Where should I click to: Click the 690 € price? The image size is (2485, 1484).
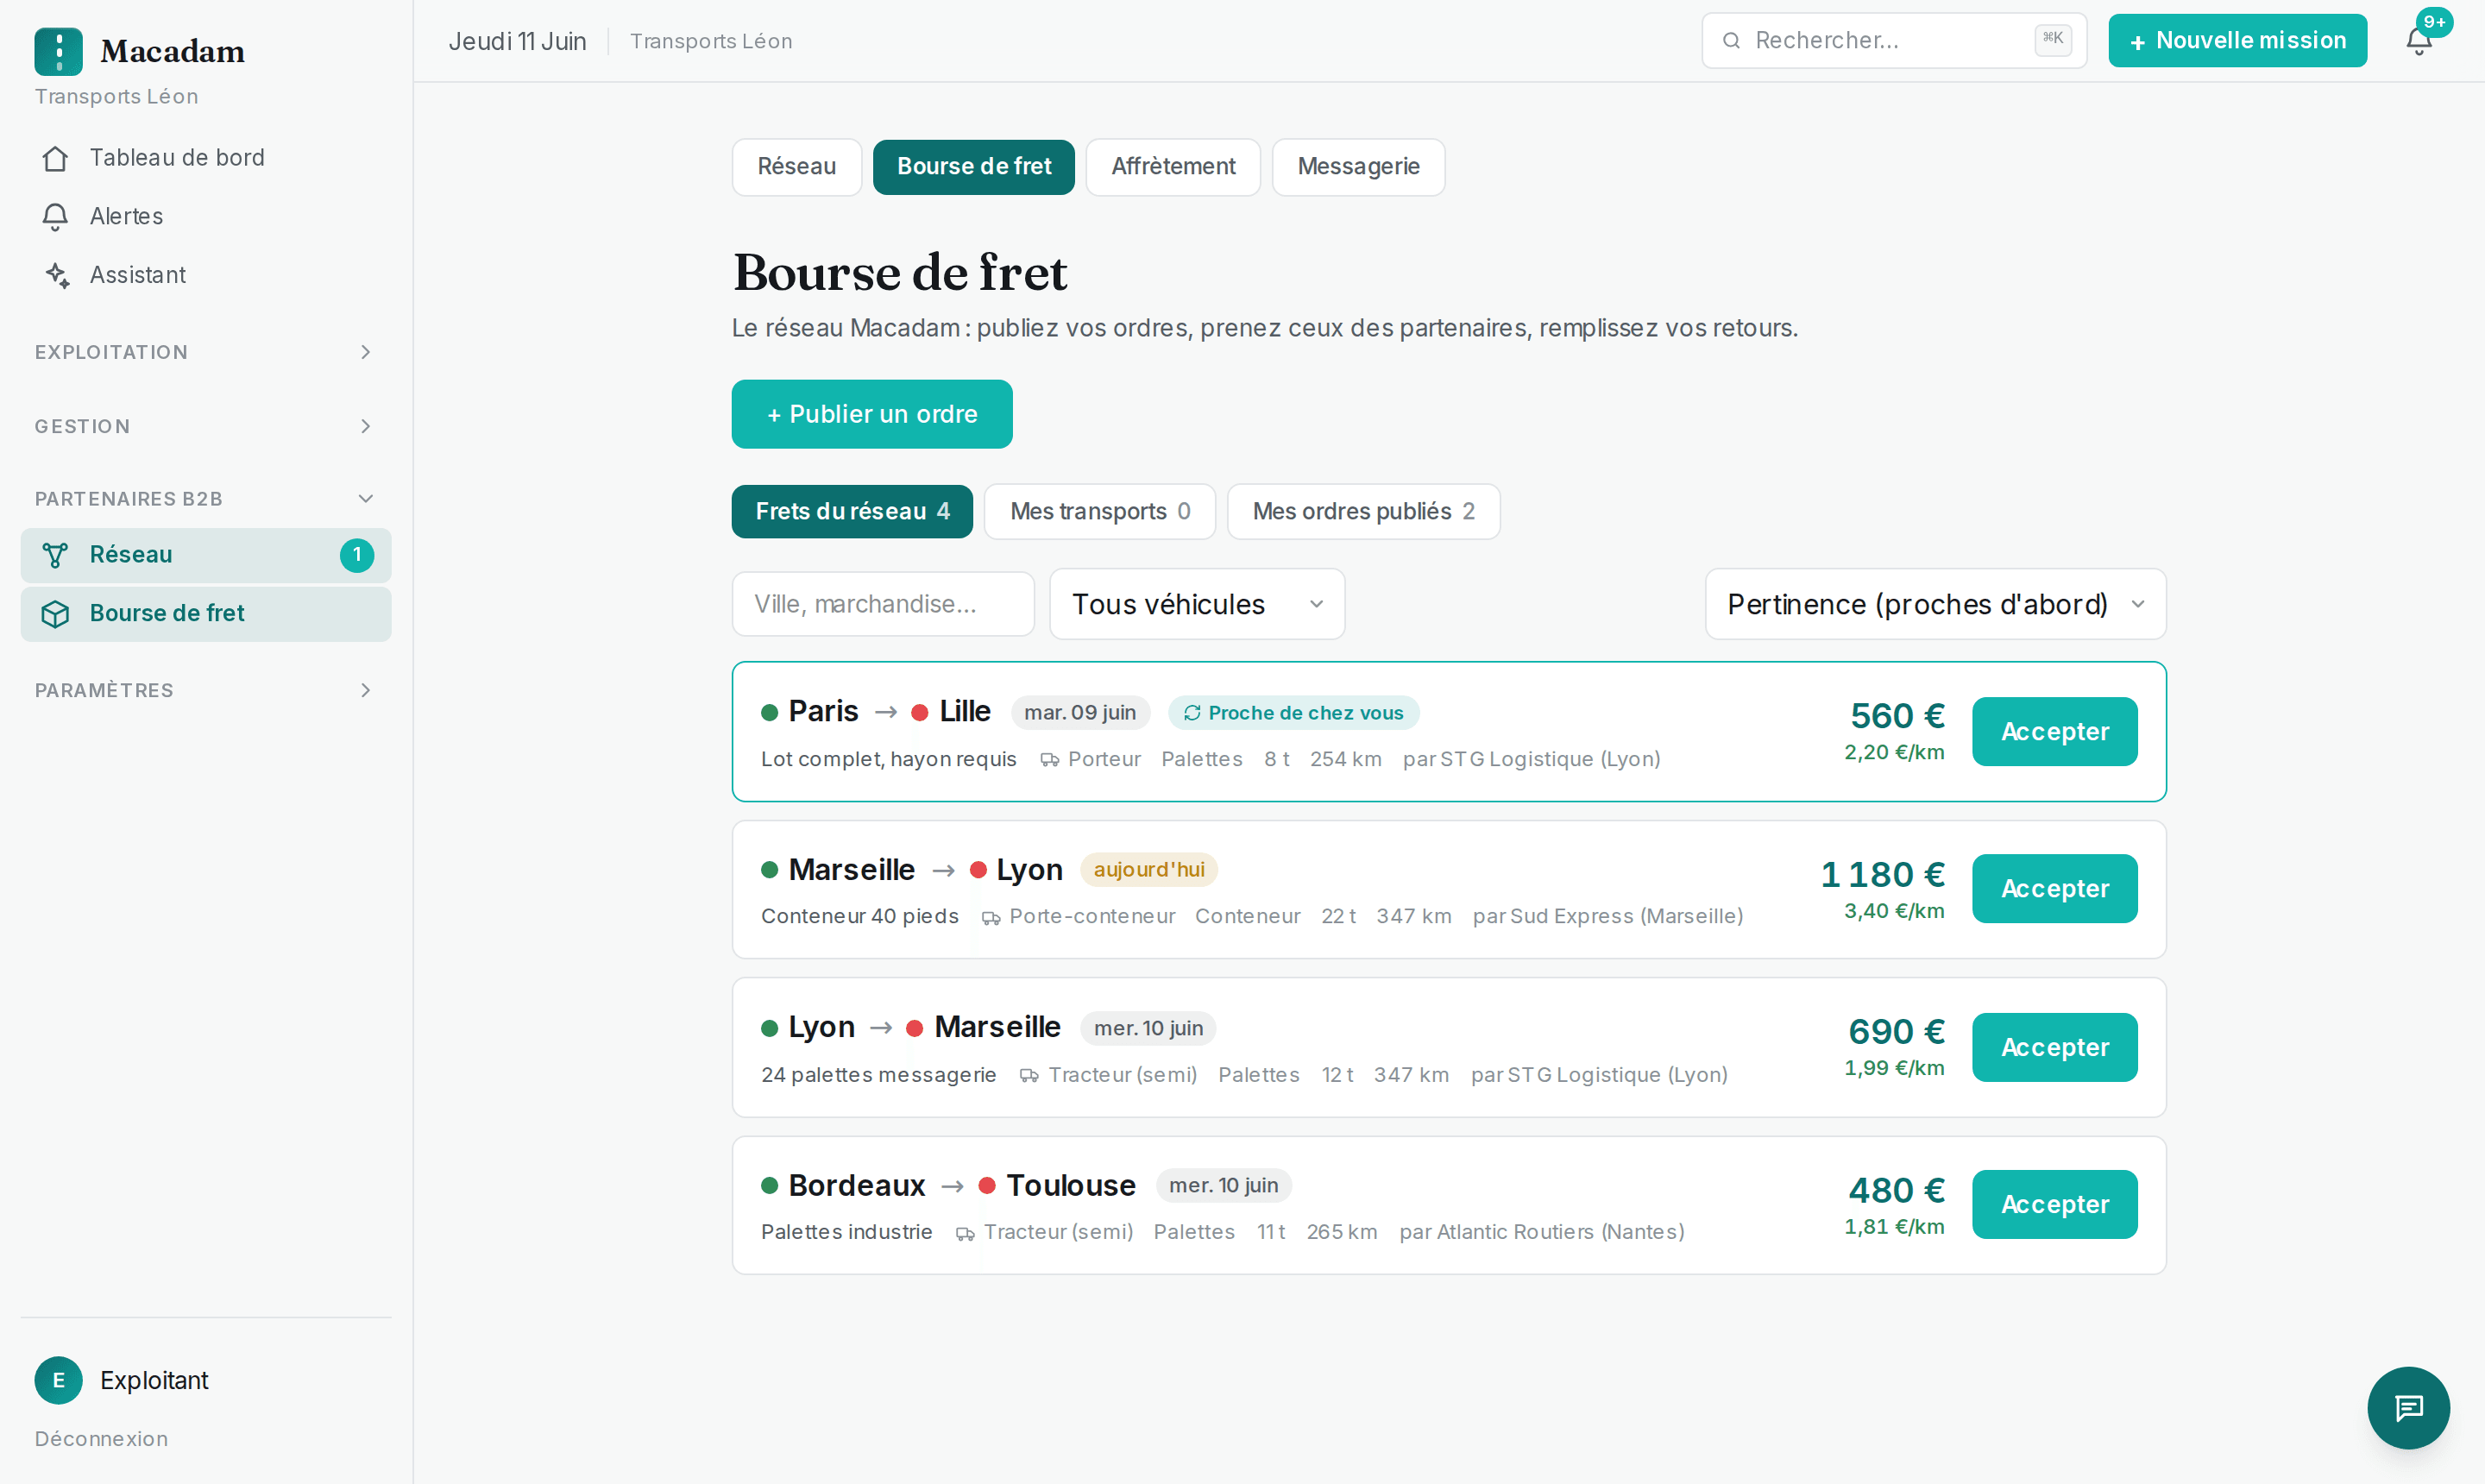(1896, 1031)
